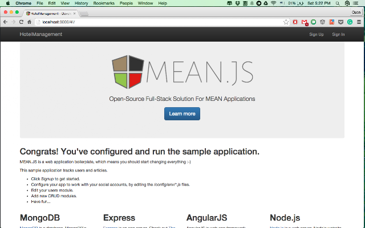Screen dimensions: 365x228
Task: Open the Chrome application menu
Action: [23, 3]
